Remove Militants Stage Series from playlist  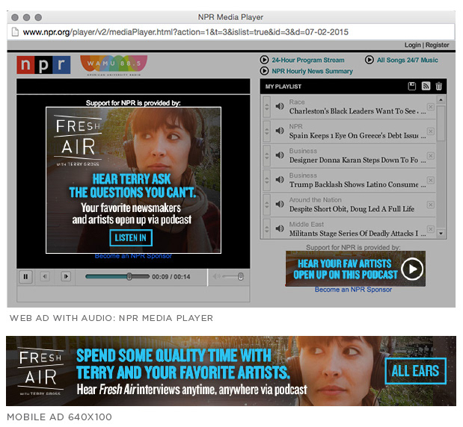pyautogui.click(x=431, y=229)
